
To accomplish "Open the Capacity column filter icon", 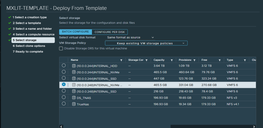I will pos(172,60).
